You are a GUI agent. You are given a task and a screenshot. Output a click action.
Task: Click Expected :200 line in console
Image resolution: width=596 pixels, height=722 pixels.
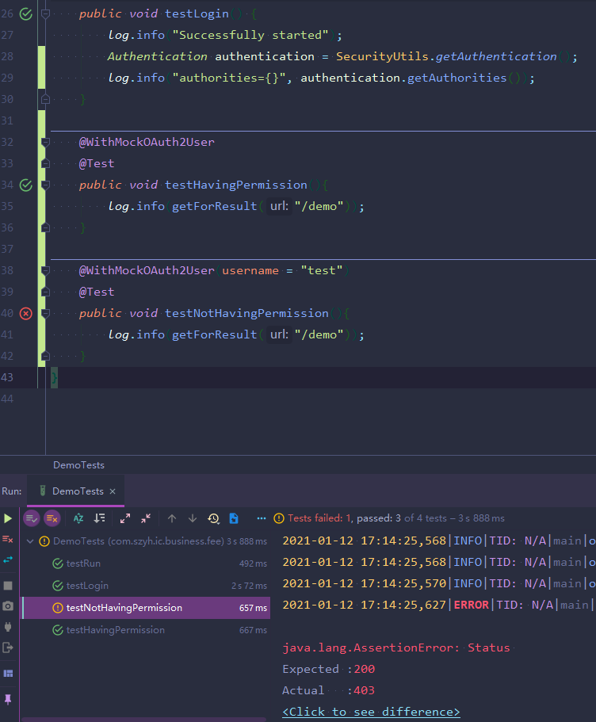coord(328,669)
